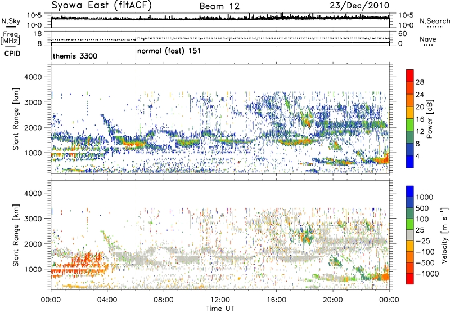450x312 pixels.
Task: Click the '100' label on Velocity colorbar
Action: pyautogui.click(x=422, y=219)
